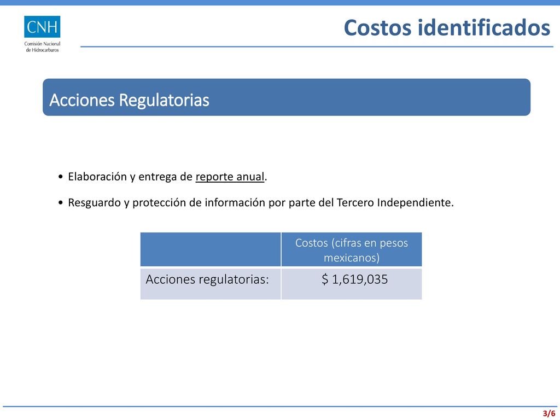The image size is (560, 420).
Task: Click the CNH logo
Action: (42, 27)
